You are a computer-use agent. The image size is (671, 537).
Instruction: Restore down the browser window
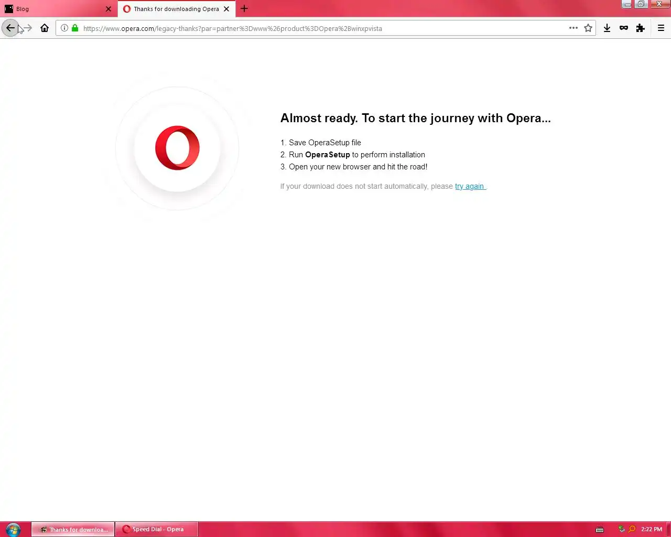click(x=641, y=4)
